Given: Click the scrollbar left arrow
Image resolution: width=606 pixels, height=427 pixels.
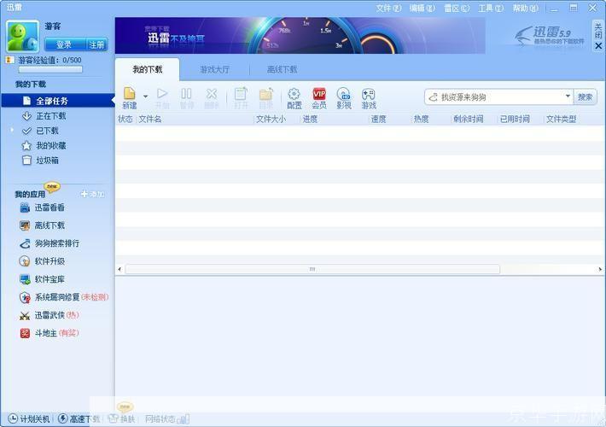Looking at the screenshot, I should pos(119,269).
